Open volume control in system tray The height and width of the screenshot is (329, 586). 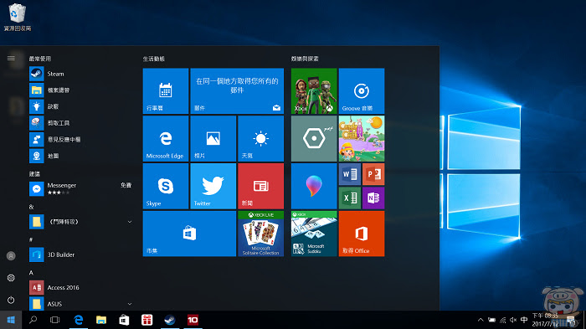pyautogui.click(x=513, y=320)
